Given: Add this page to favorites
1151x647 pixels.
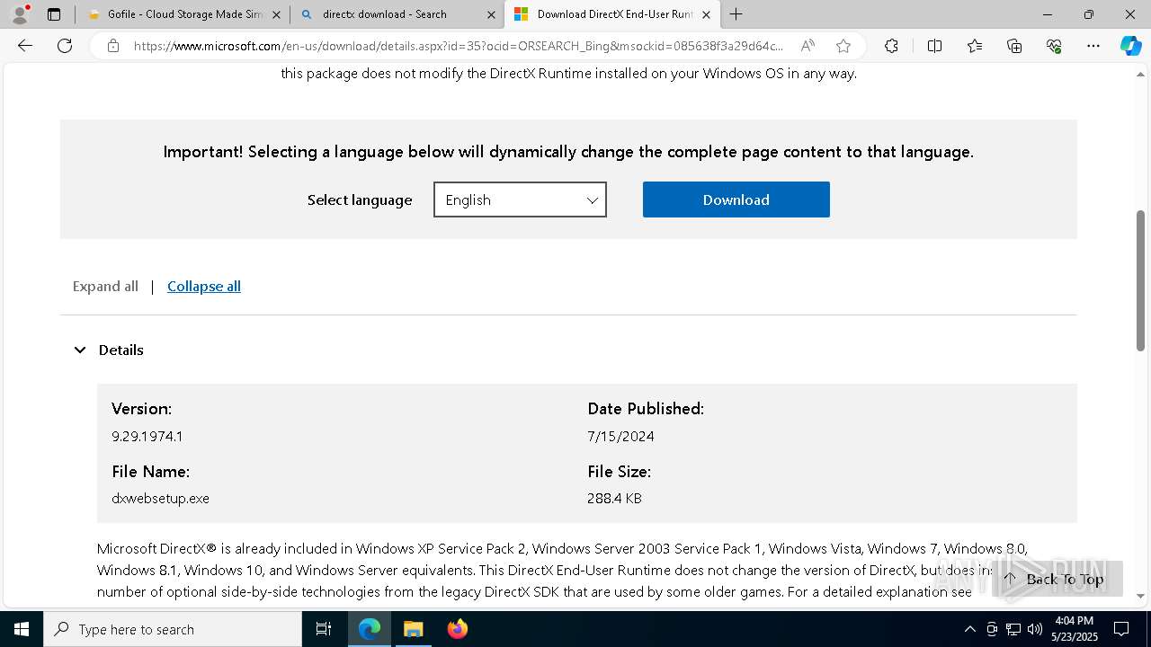Looking at the screenshot, I should tap(843, 46).
